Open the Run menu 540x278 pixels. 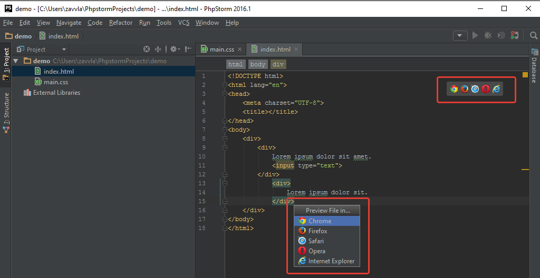[144, 23]
